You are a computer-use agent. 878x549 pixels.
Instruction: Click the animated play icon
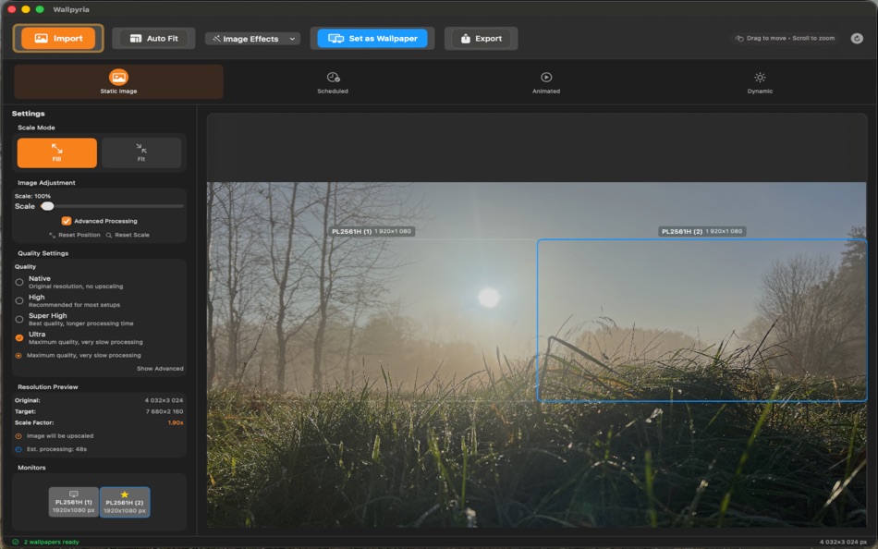546,78
